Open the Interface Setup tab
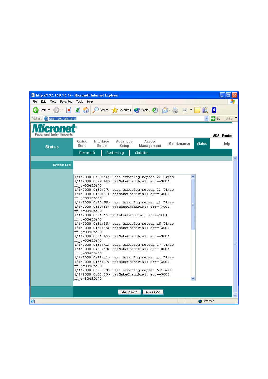The image size is (268, 379). [101, 143]
